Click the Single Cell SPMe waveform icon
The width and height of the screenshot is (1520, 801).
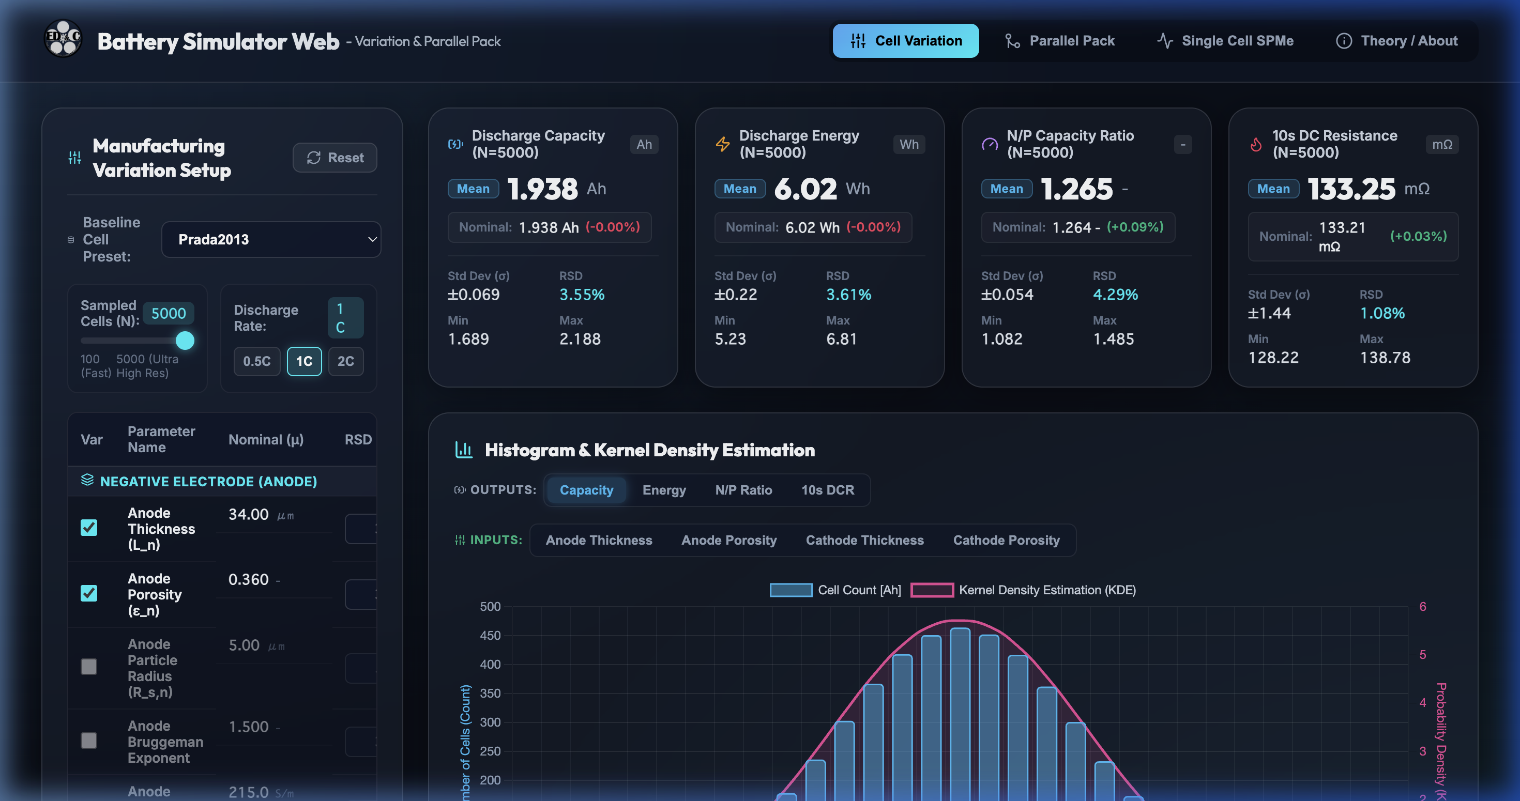point(1165,41)
